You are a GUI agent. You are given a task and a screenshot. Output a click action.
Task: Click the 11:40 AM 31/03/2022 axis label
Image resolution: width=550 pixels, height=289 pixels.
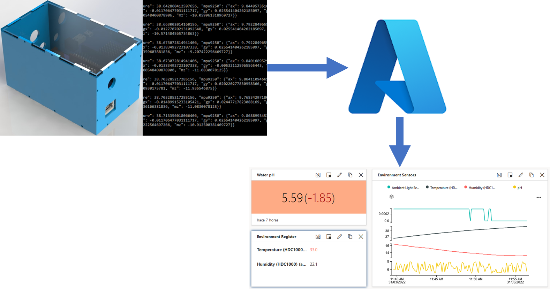397,281
